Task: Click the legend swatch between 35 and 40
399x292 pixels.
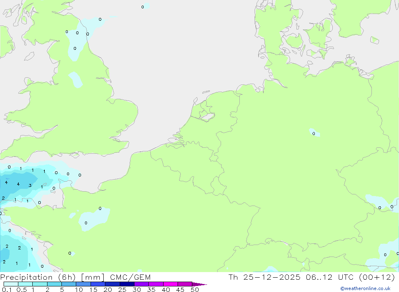Action: (x=156, y=284)
